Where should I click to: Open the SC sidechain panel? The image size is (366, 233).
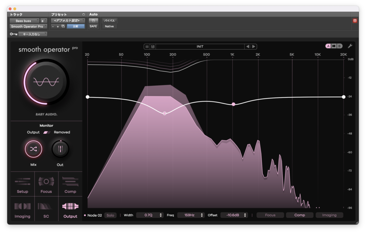coord(46,209)
